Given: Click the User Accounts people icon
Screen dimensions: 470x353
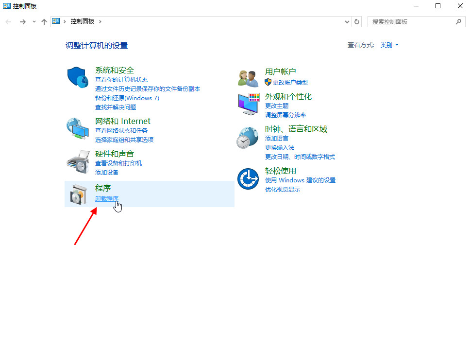Looking at the screenshot, I should pos(248,77).
